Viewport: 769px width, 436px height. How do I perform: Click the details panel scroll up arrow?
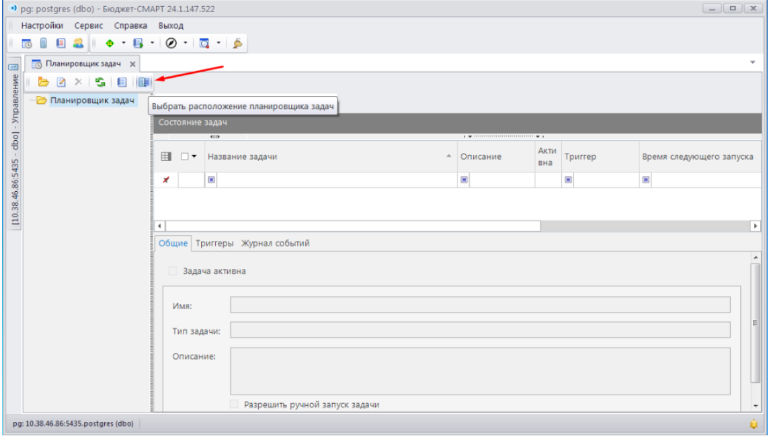pos(756,258)
